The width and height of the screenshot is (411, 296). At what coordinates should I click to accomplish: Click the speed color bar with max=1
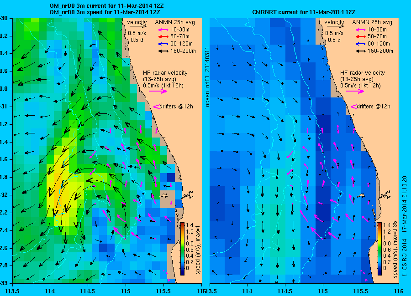click(182, 249)
